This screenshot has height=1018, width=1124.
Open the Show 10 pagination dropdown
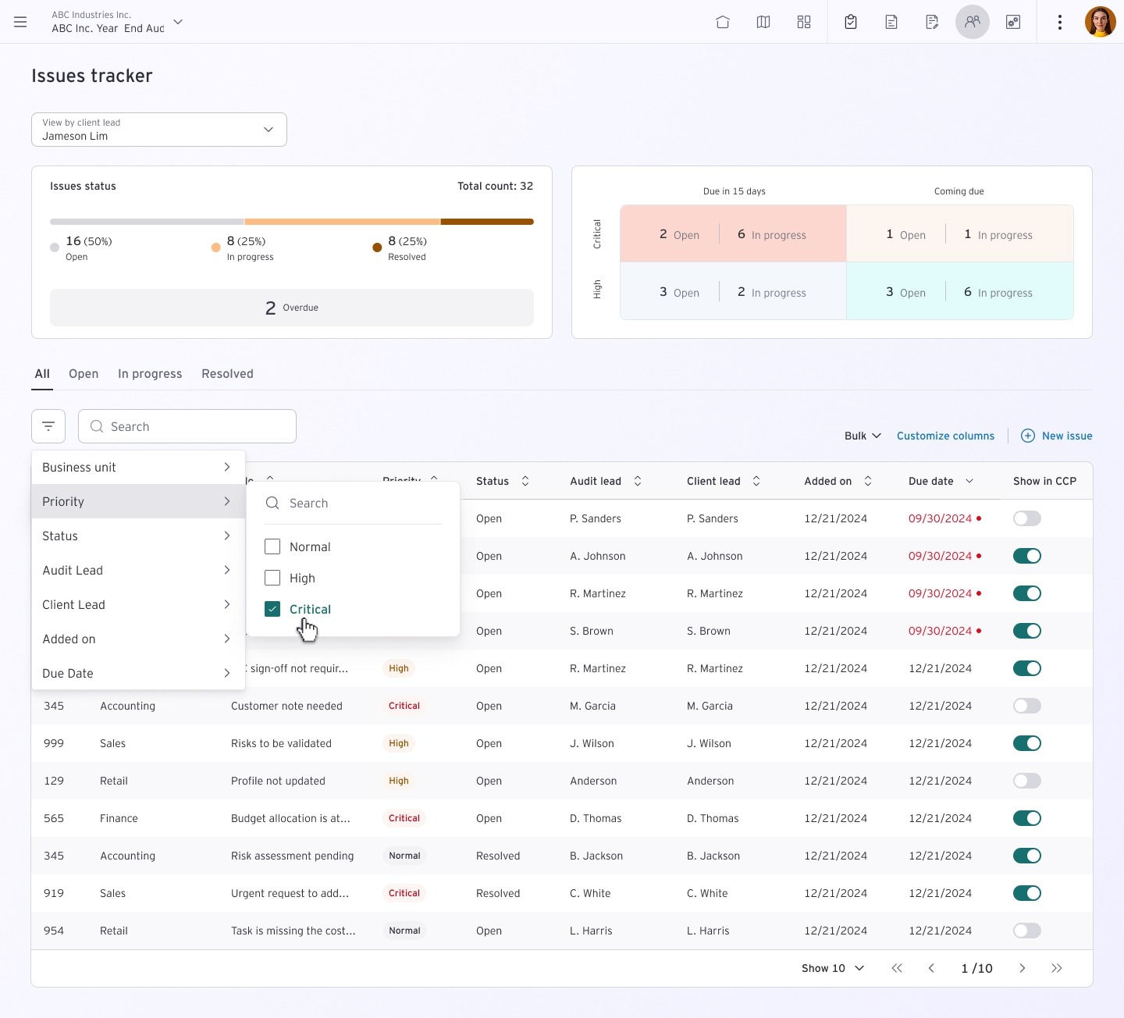[832, 968]
